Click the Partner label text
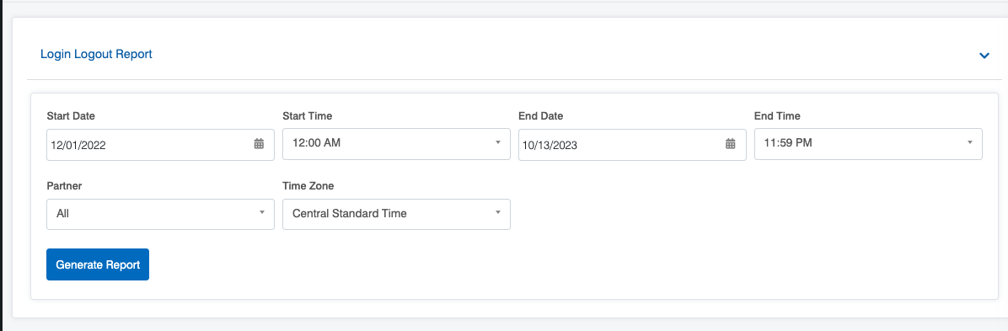Image resolution: width=1008 pixels, height=331 pixels. pos(64,186)
